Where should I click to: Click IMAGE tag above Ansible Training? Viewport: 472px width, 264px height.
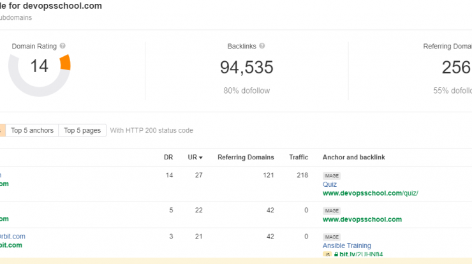click(332, 237)
